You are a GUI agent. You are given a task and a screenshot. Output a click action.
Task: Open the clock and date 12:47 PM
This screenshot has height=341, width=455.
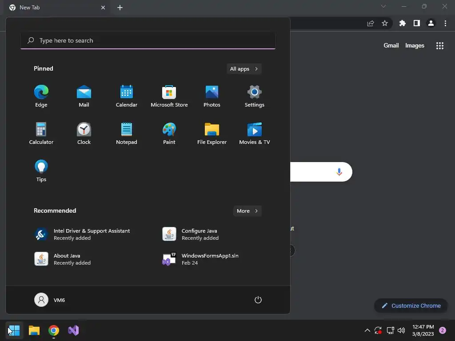click(x=423, y=330)
